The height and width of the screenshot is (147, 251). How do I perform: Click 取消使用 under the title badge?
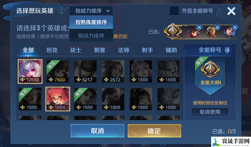(x=210, y=112)
